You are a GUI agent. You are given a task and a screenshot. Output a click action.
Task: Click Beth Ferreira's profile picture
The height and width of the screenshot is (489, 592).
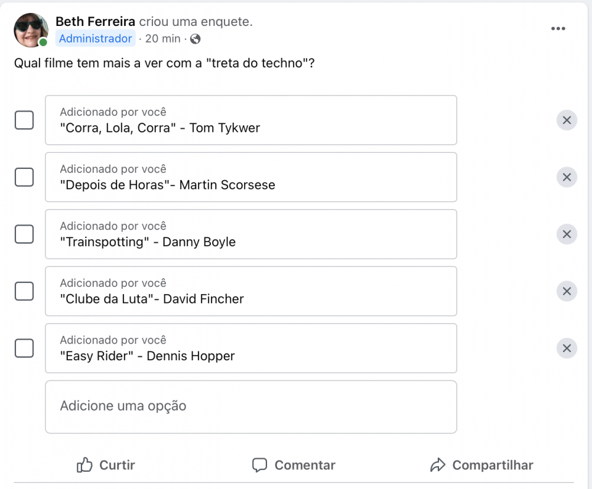tap(31, 30)
